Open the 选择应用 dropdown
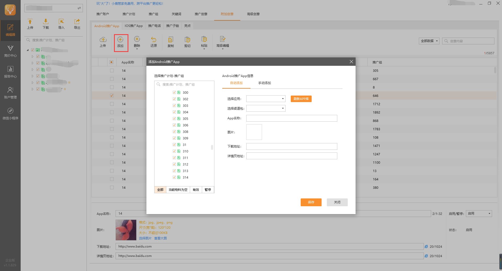This screenshot has width=502, height=271. tap(266, 99)
